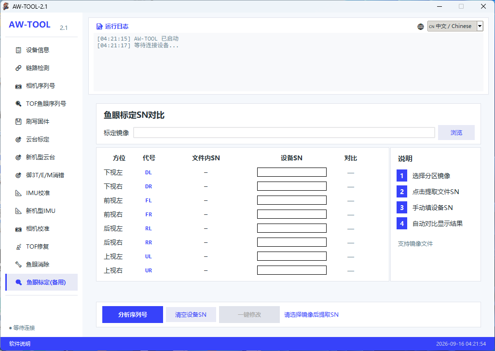Click the 相机序列号 camera icon
Viewport: 495px width, 351px height.
(x=19, y=86)
